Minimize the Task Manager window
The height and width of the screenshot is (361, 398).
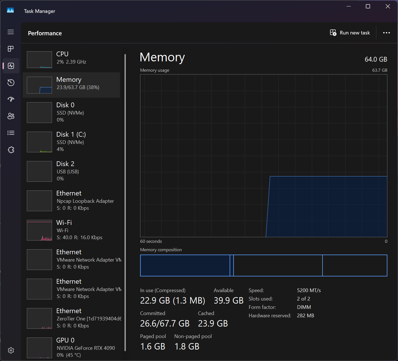coord(348,6)
